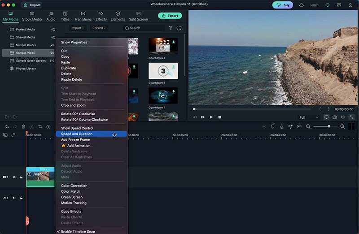Open the Full preview quality dropdown
Image resolution: width=359 pixels, height=234 pixels.
pos(309,117)
